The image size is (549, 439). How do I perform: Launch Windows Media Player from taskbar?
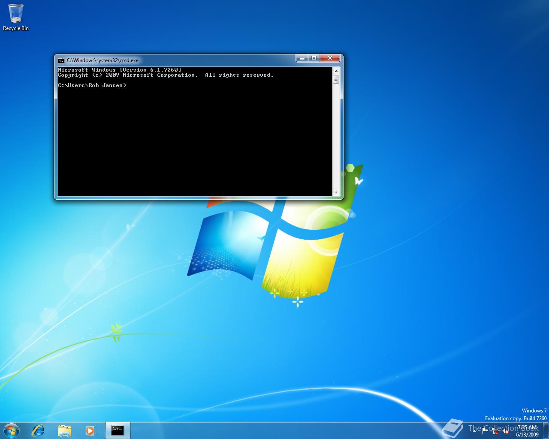90,430
